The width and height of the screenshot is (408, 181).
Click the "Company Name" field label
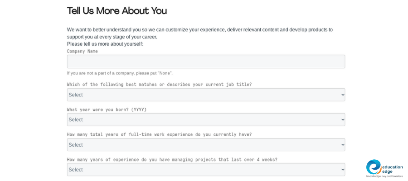tap(83, 51)
